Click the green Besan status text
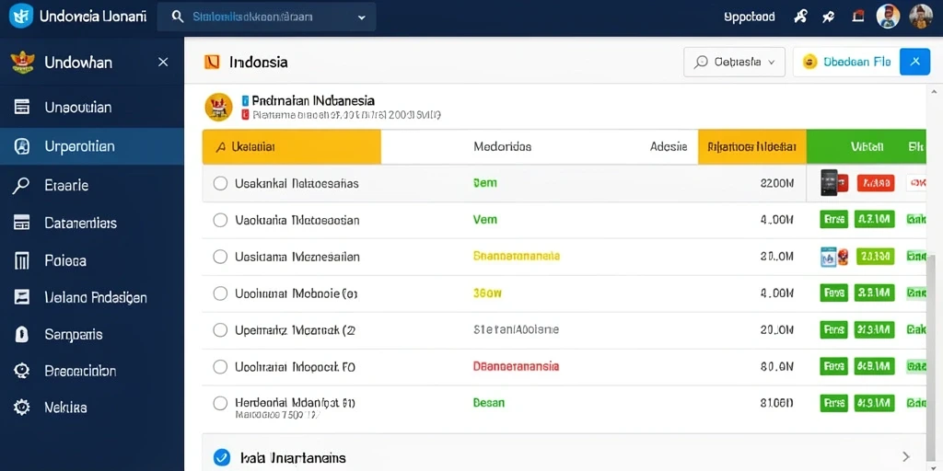The width and height of the screenshot is (943, 471). [x=488, y=403]
